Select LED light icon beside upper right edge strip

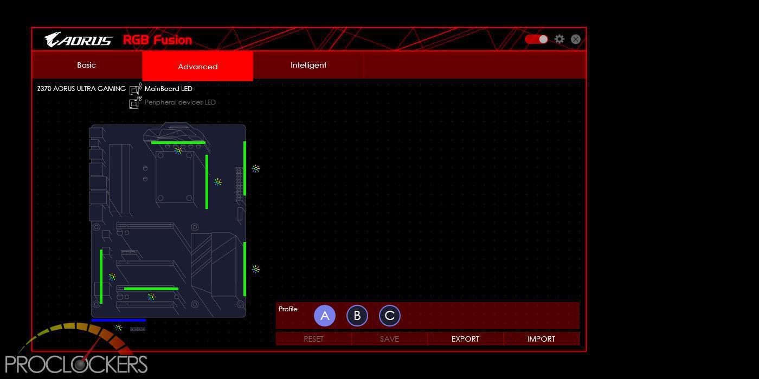pos(256,168)
